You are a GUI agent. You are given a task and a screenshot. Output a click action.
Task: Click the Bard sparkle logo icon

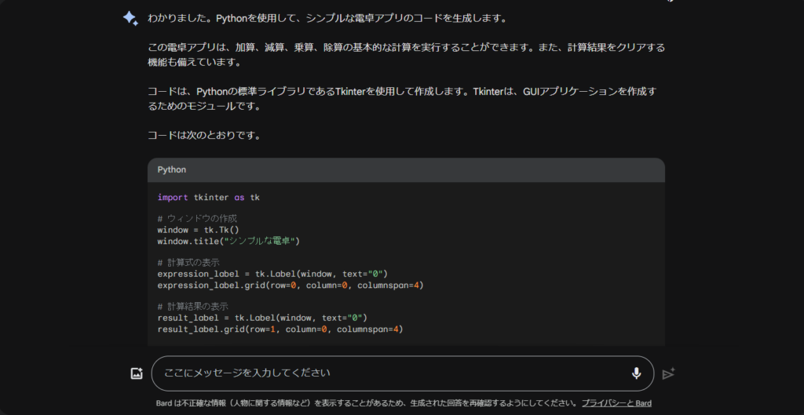[130, 19]
